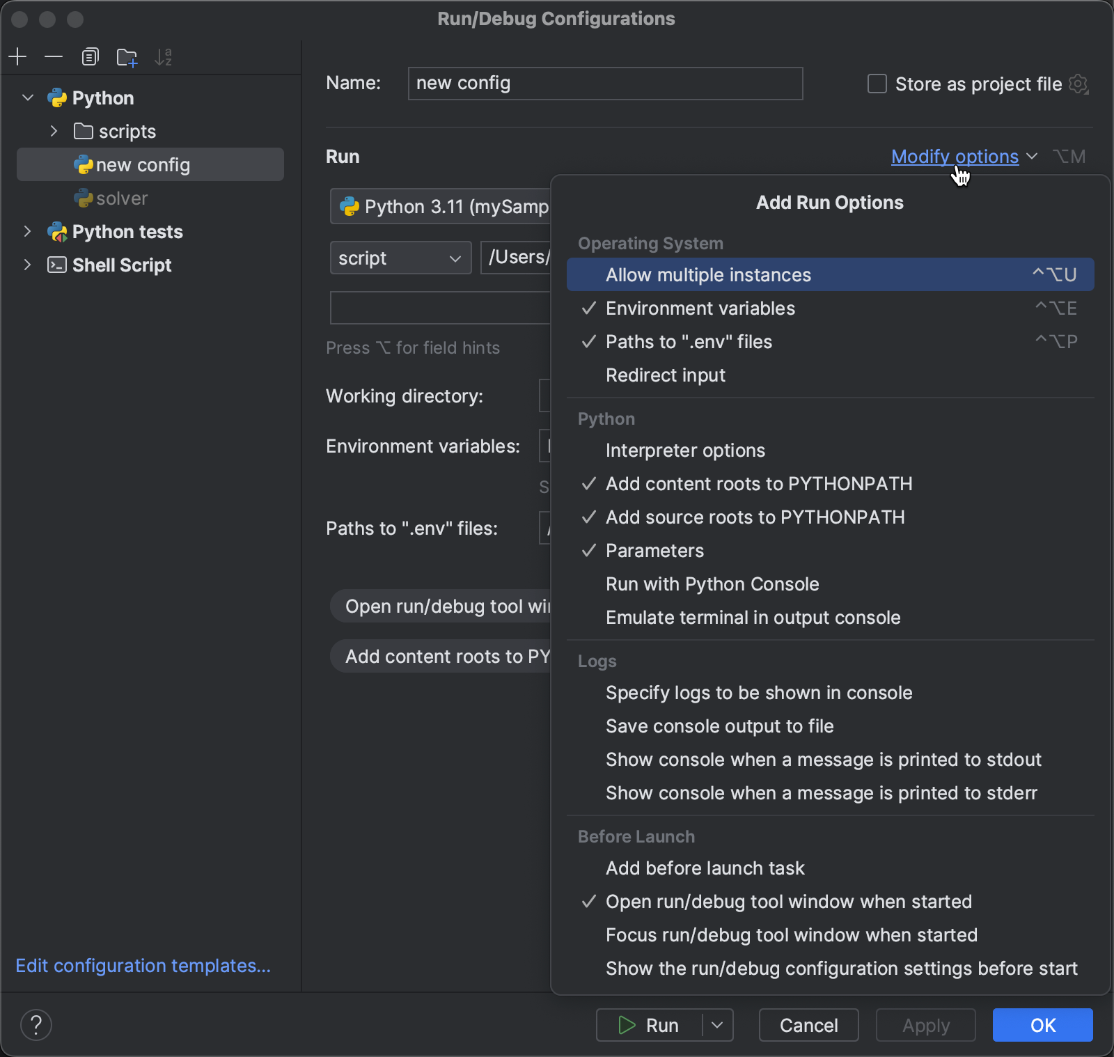This screenshot has height=1057, width=1114.
Task: Click the Python logo in the interpreter selector
Action: point(350,206)
